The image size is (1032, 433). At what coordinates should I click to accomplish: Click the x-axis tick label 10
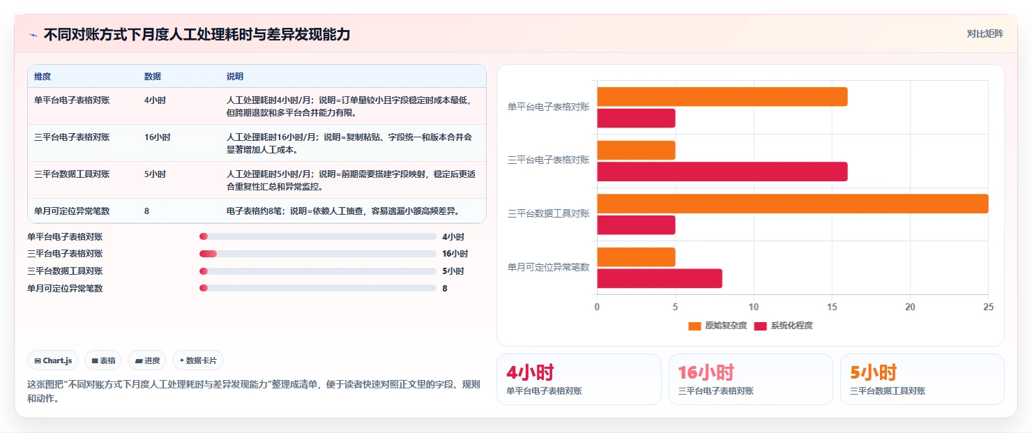[x=753, y=307]
